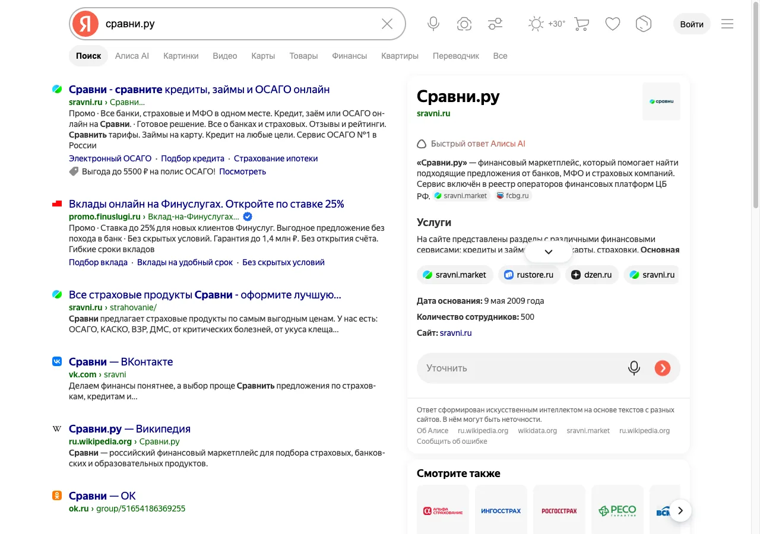Viewport: 760px width, 534px height.
Task: Click the Wikipedia W favicon
Action: [x=57, y=428]
